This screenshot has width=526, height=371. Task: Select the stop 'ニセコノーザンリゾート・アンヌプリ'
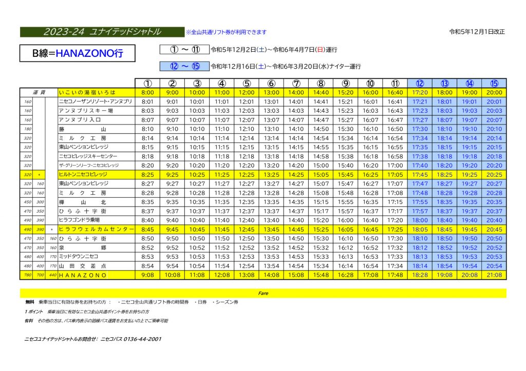(96, 101)
